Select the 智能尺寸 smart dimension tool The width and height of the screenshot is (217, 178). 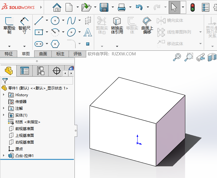(x=24, y=26)
